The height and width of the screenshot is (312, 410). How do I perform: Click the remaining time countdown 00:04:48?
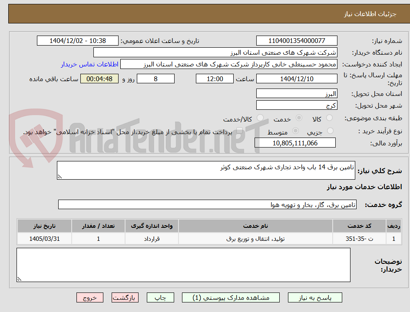click(x=99, y=79)
